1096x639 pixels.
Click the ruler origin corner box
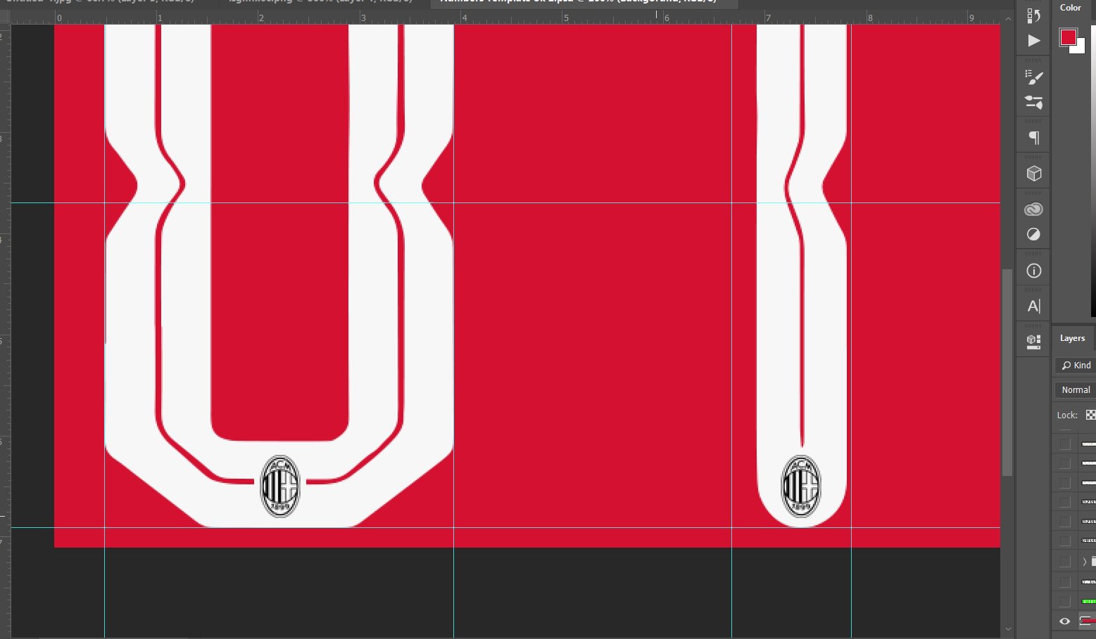point(5,18)
